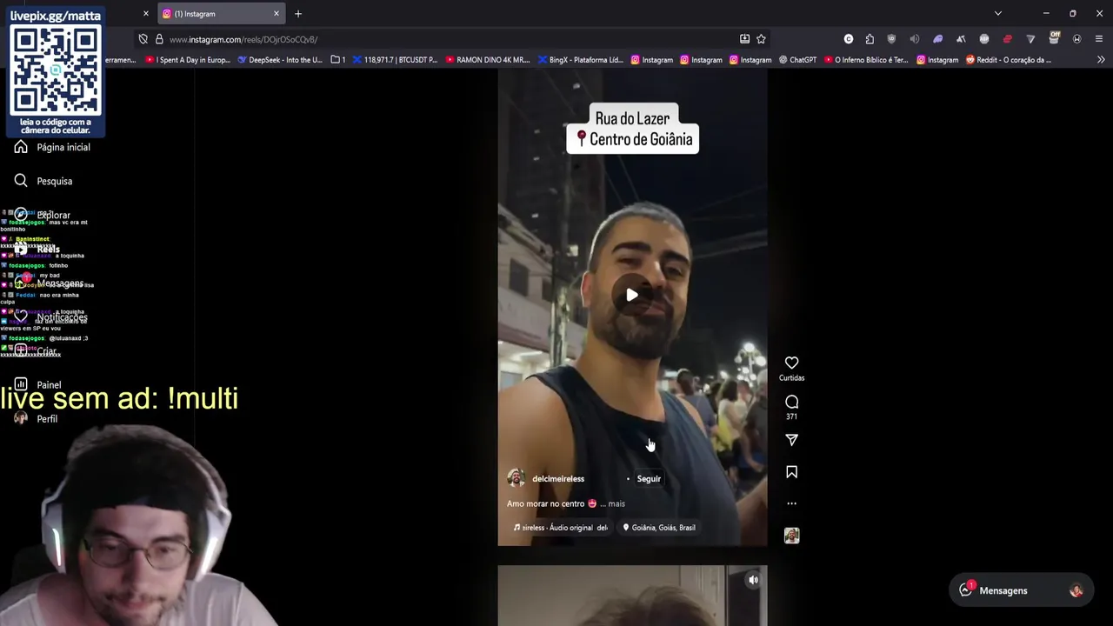
Task: Open the delcimeireless username link
Action: (x=558, y=479)
